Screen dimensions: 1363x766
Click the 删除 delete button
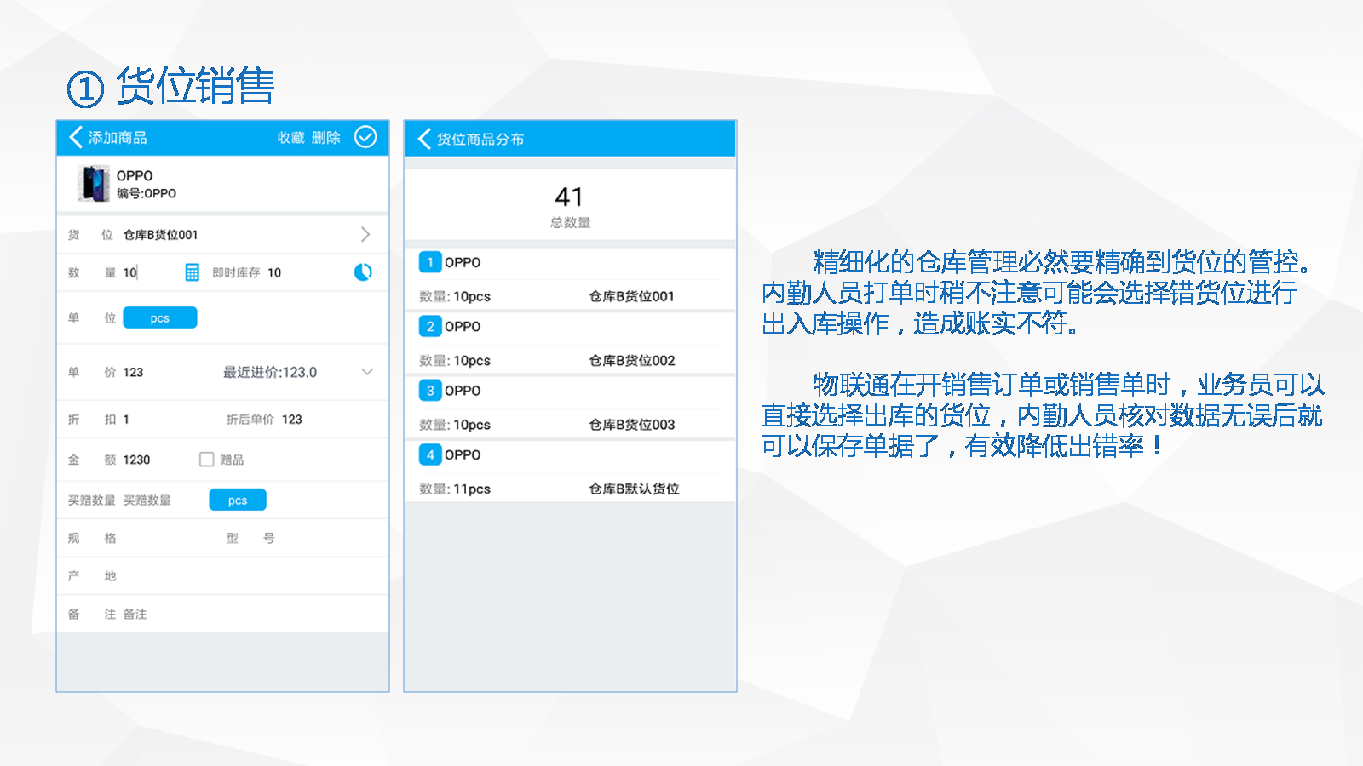click(x=325, y=138)
